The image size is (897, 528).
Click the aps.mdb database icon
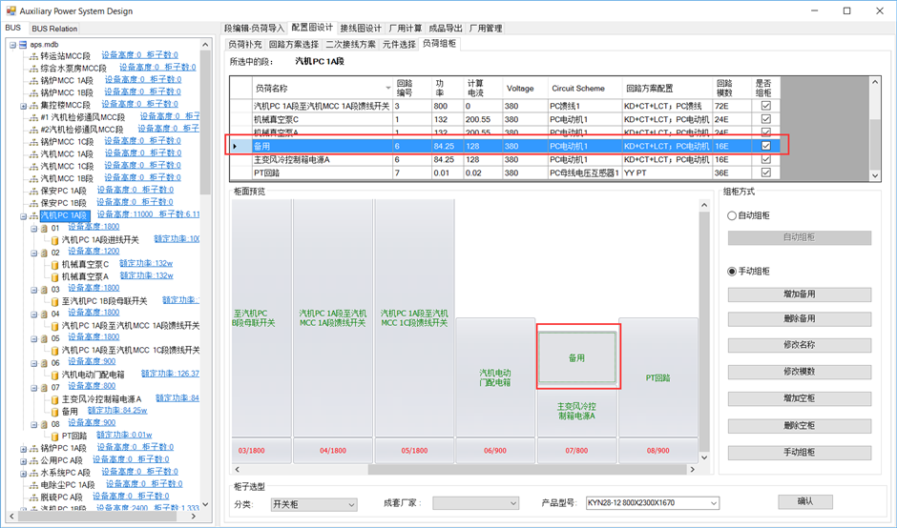[23, 45]
